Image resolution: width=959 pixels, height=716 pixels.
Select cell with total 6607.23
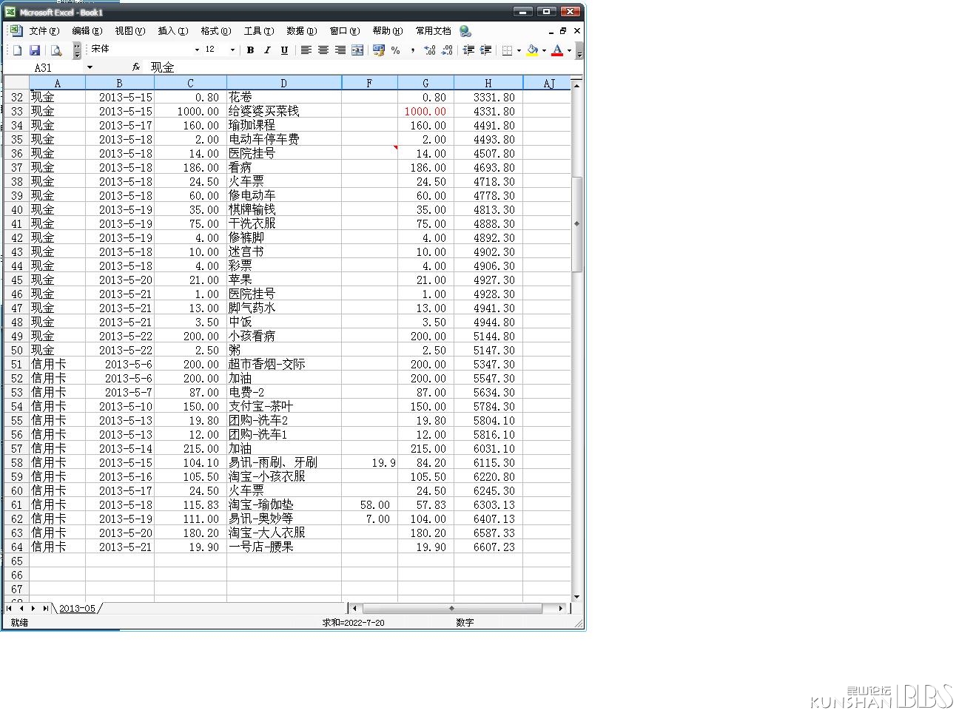488,547
